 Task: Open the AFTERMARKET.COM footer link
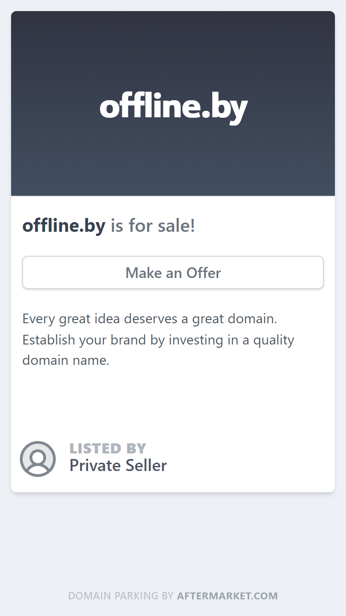(227, 596)
